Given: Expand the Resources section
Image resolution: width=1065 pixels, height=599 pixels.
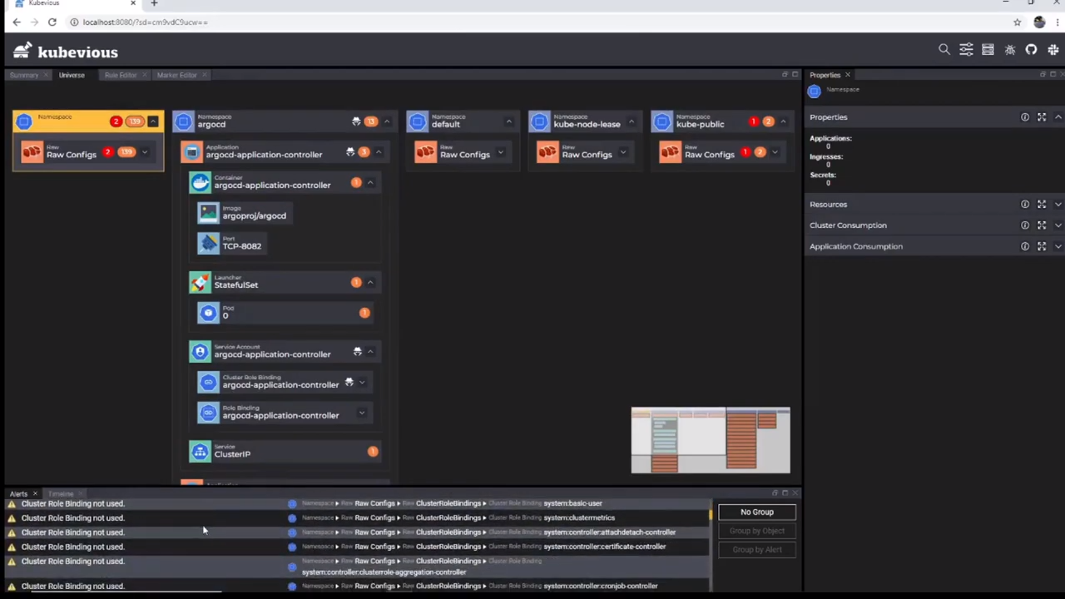Looking at the screenshot, I should (1058, 205).
